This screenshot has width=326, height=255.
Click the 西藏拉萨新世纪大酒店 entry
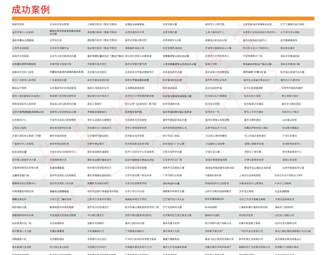tap(256, 128)
